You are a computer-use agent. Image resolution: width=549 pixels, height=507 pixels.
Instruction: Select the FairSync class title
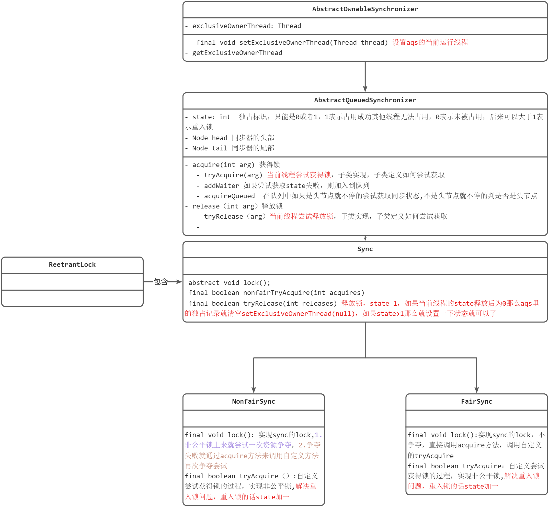pyautogui.click(x=476, y=402)
